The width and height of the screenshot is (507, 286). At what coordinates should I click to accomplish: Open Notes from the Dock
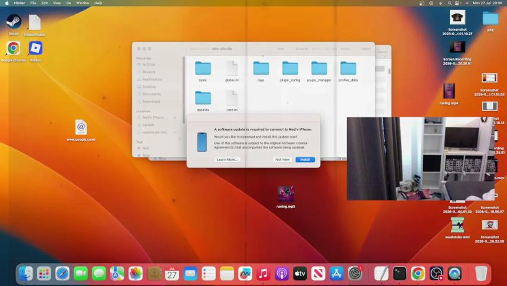pos(227,273)
